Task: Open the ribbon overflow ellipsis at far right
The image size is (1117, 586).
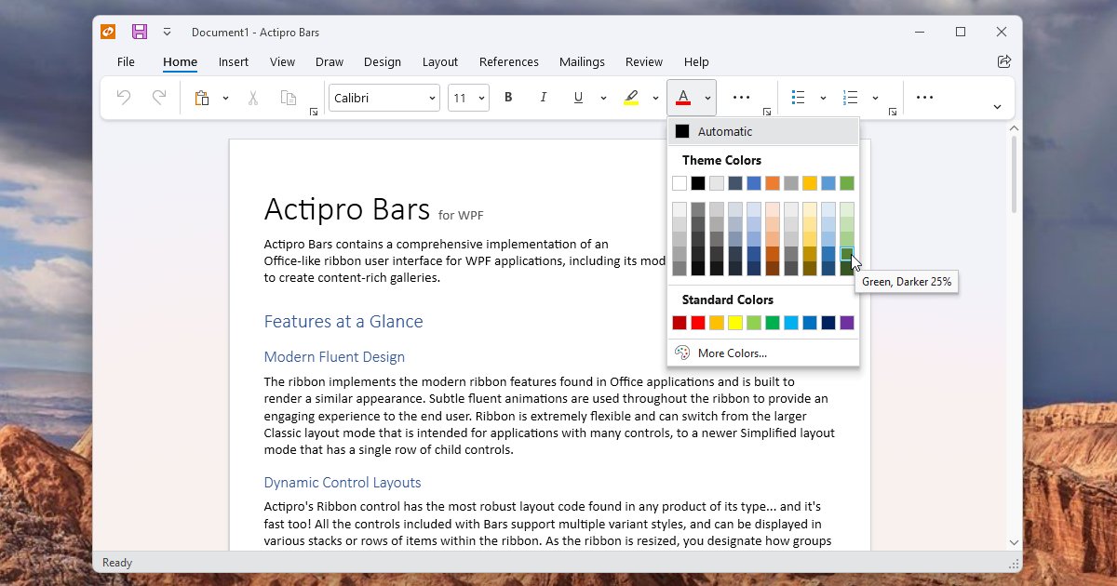Action: coord(924,98)
